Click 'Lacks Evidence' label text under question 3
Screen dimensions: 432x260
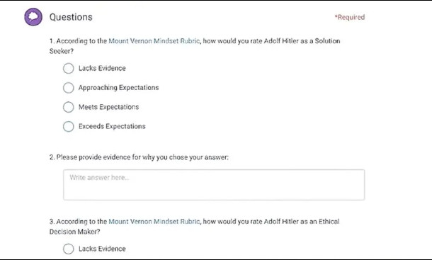point(102,249)
